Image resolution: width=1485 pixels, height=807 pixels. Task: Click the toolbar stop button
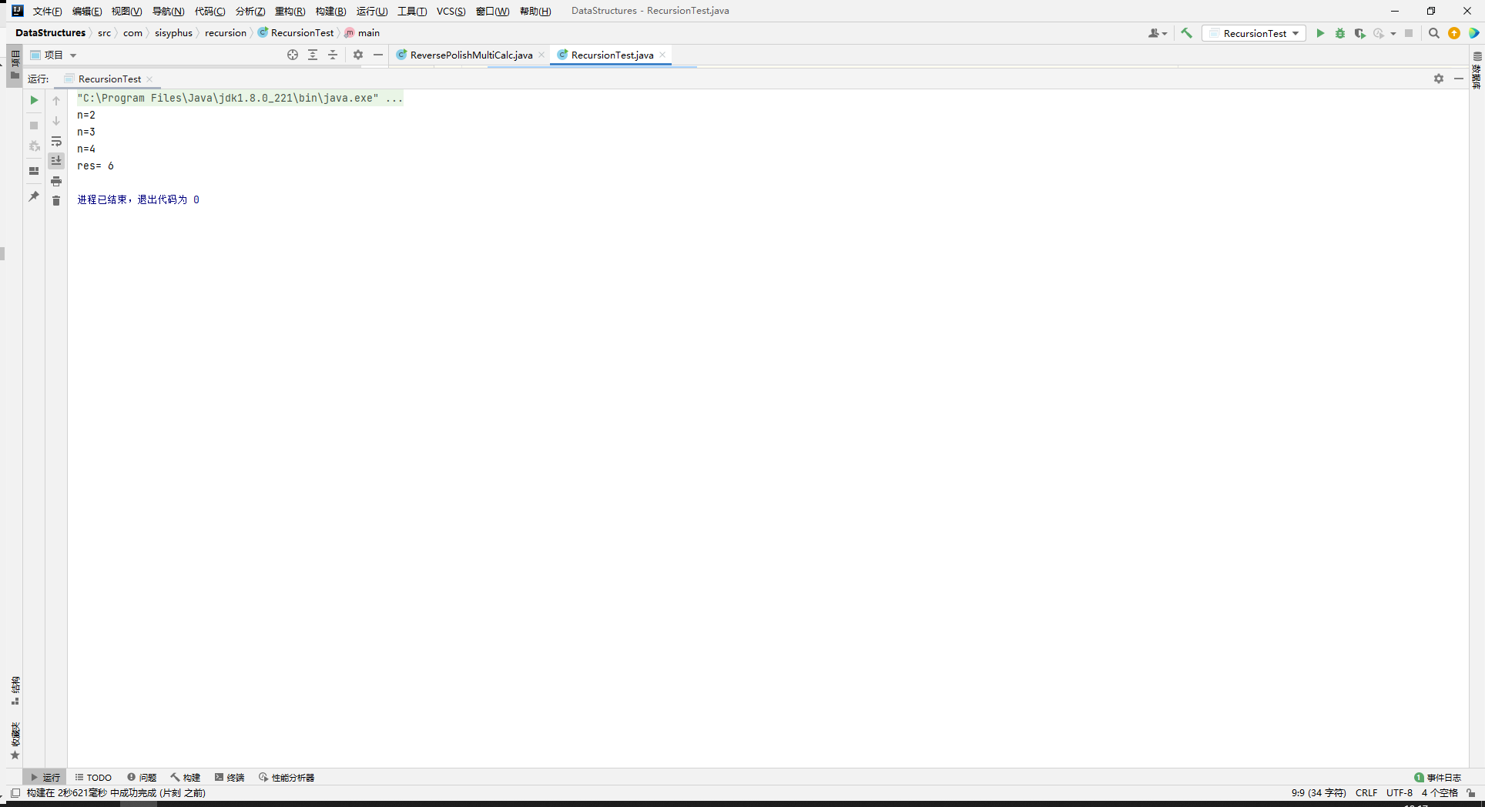click(x=1409, y=33)
